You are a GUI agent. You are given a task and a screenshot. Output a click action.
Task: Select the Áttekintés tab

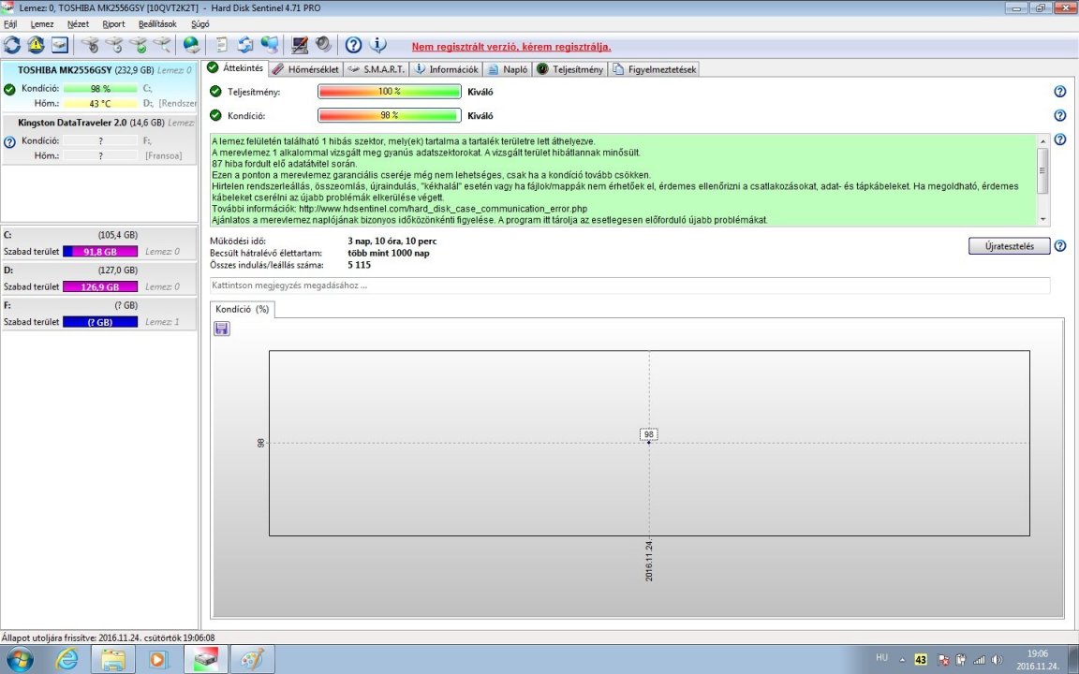pos(236,68)
